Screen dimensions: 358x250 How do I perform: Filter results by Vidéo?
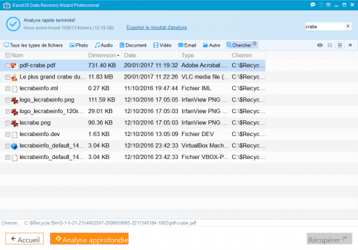tap(162, 45)
